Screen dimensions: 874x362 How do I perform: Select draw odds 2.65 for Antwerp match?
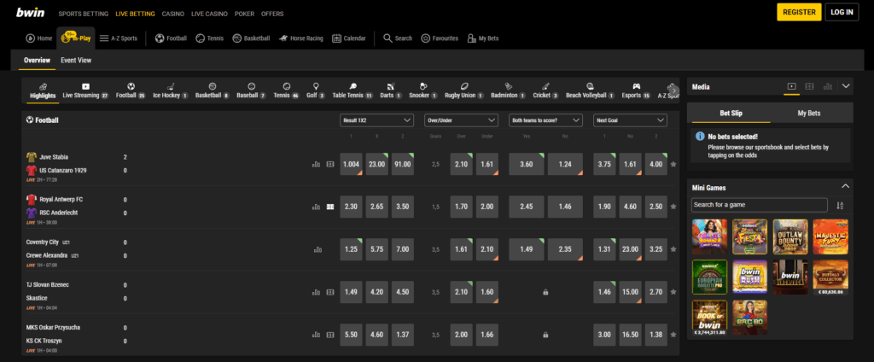[376, 207]
